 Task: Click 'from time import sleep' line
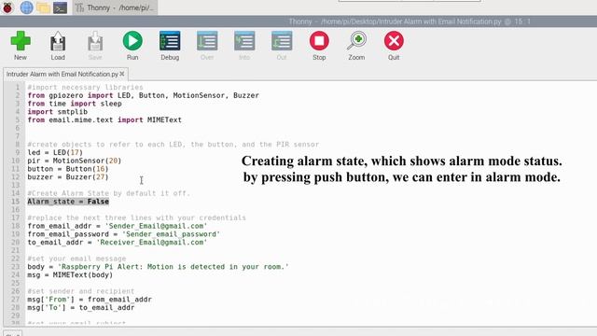coord(75,104)
